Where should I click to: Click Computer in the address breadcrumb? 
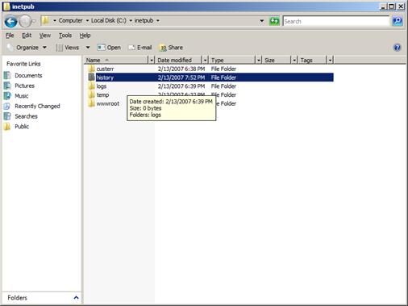(x=71, y=20)
